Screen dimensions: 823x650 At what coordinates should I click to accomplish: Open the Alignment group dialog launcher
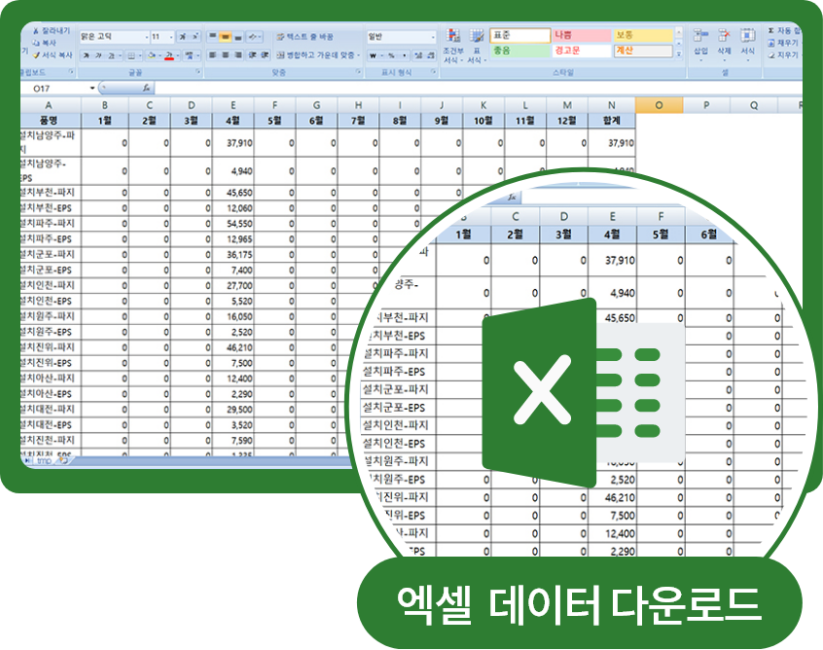(x=358, y=72)
